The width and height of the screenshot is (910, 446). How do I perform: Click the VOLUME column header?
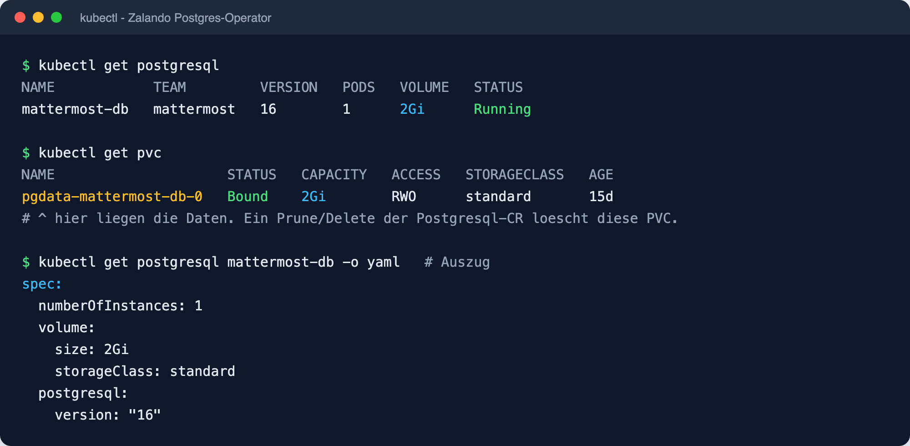(x=424, y=87)
